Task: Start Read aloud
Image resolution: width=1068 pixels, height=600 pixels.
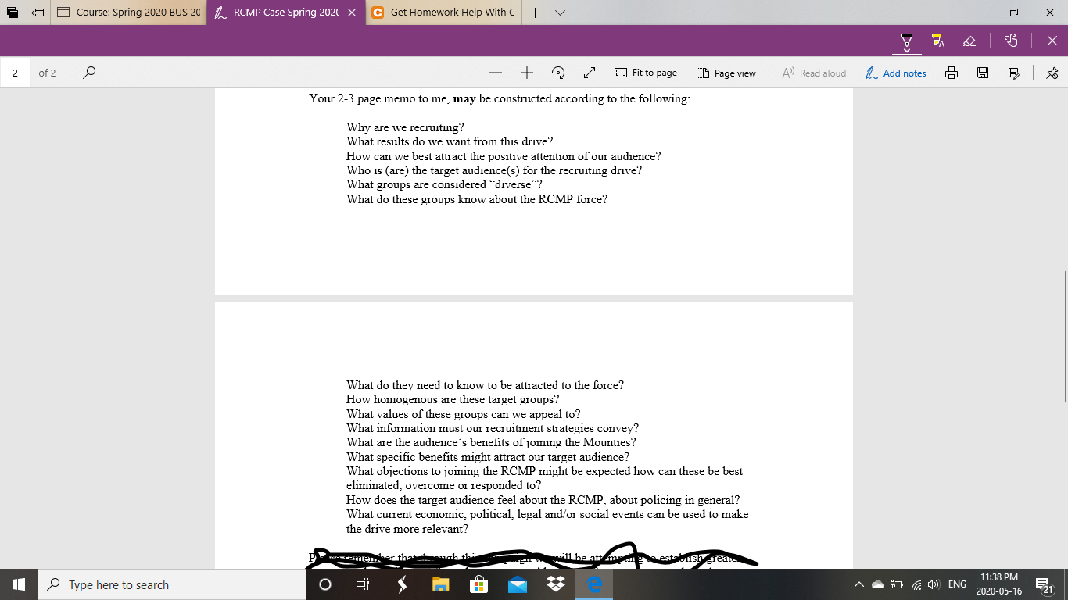Action: pyautogui.click(x=814, y=73)
